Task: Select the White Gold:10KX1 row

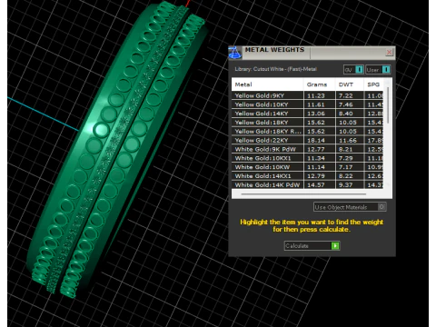Action: [307, 158]
